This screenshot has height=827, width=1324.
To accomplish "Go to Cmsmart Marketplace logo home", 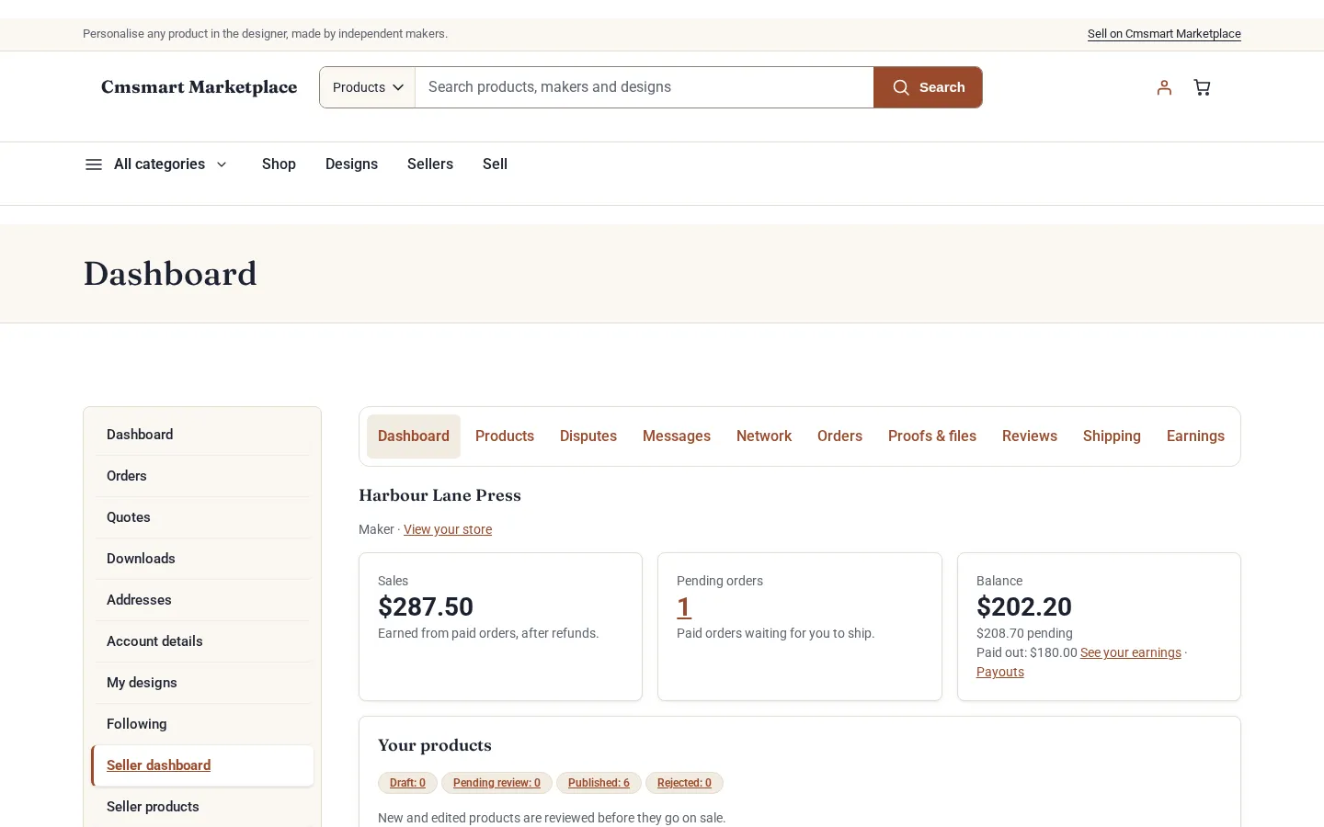I will click(x=199, y=87).
